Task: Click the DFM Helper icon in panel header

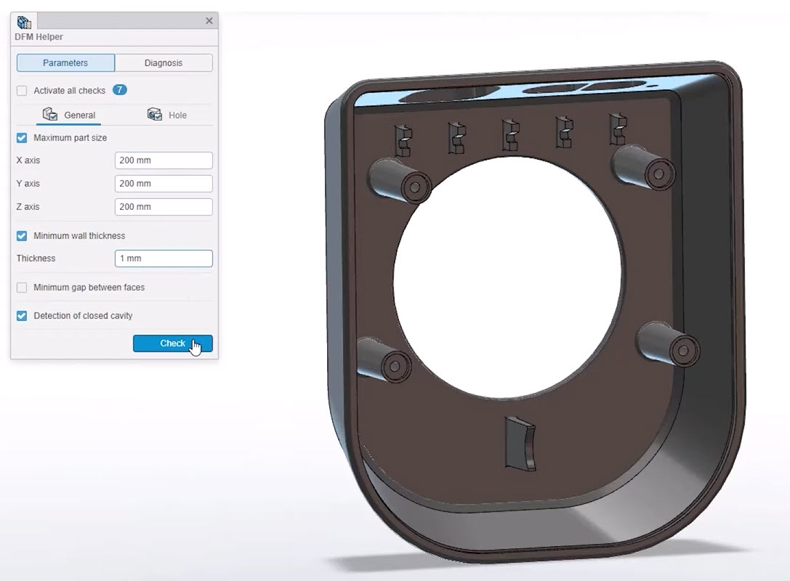Action: 24,22
